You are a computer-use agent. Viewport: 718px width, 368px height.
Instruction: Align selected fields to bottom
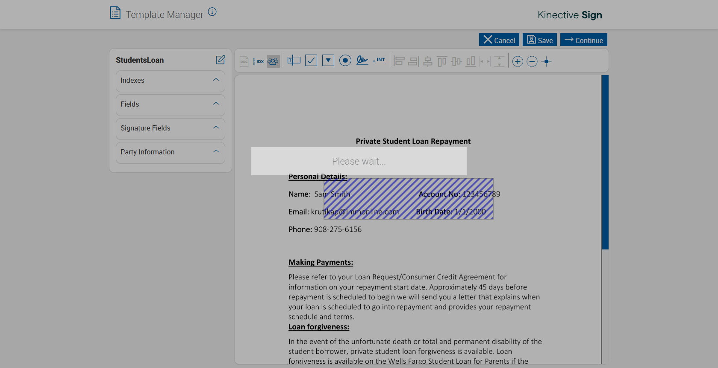471,61
